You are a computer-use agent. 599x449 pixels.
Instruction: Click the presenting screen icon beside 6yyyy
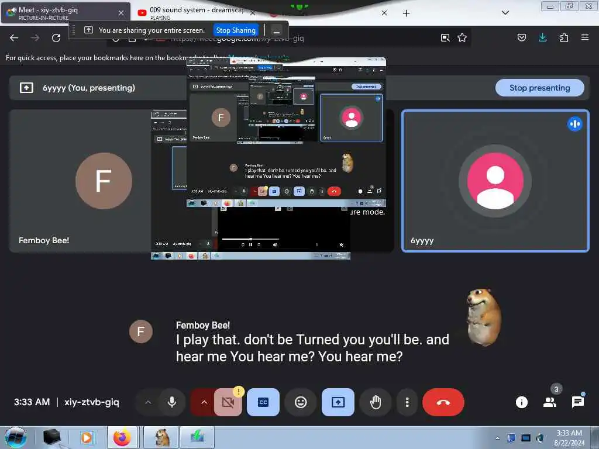pos(26,88)
